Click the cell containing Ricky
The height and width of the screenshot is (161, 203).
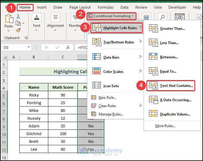tap(34, 95)
